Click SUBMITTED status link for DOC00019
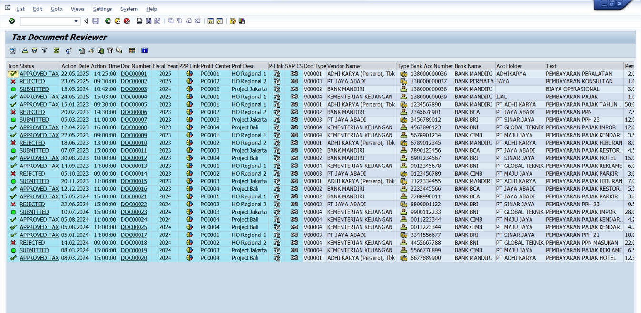This screenshot has height=313, width=641. pyautogui.click(x=34, y=250)
